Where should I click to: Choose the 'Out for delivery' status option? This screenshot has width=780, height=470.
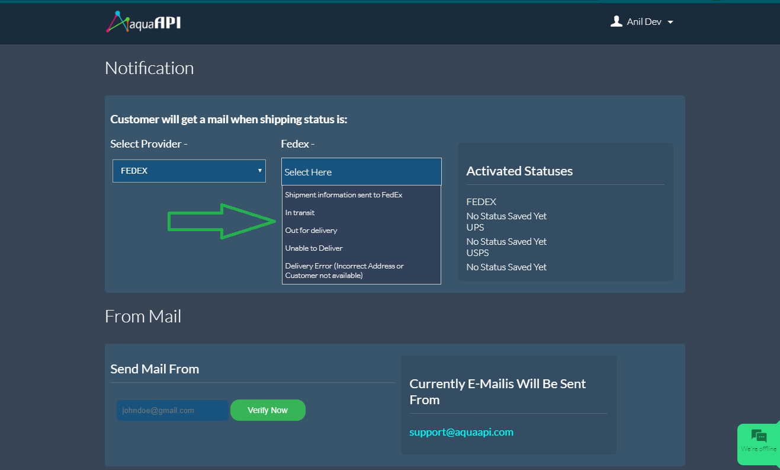[x=361, y=231]
